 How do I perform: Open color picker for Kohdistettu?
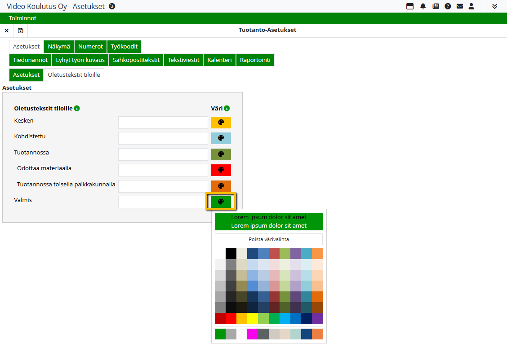tap(221, 138)
